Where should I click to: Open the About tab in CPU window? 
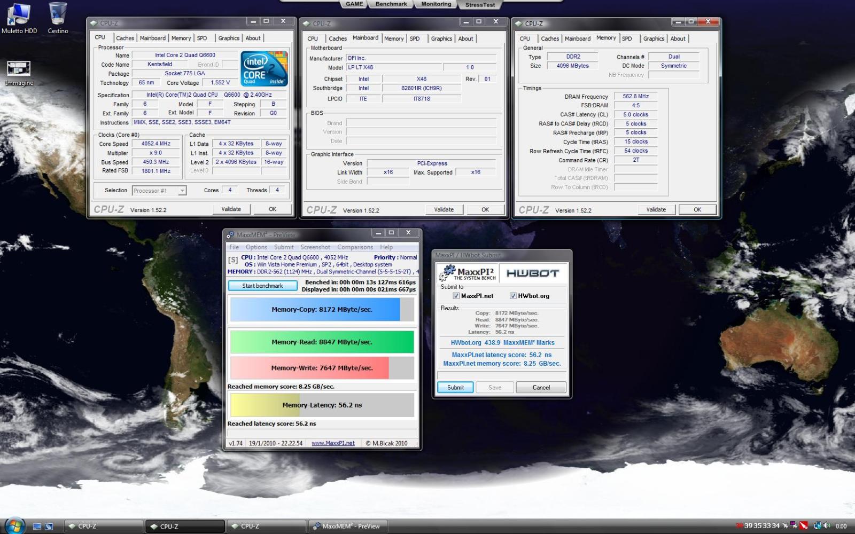(253, 38)
